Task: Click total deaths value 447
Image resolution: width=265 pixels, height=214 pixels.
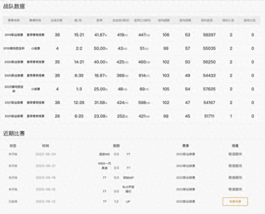Action: tap(142, 35)
